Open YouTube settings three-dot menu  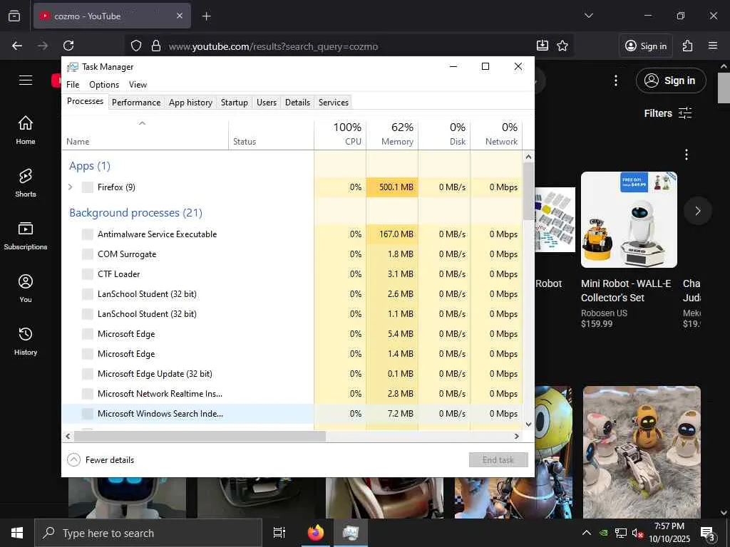pyautogui.click(x=615, y=80)
